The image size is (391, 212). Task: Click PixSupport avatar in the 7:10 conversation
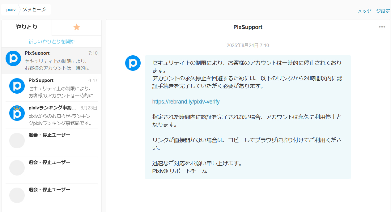(13, 58)
